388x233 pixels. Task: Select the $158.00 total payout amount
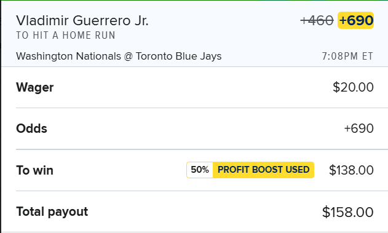(x=347, y=212)
